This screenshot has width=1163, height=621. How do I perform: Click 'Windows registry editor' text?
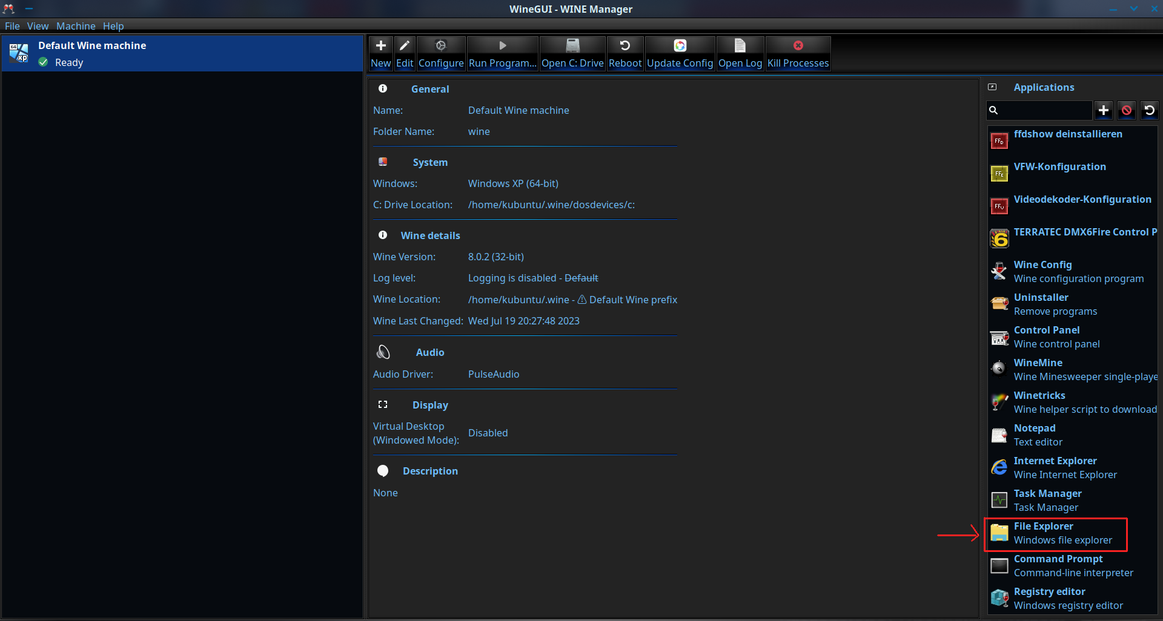pyautogui.click(x=1069, y=605)
